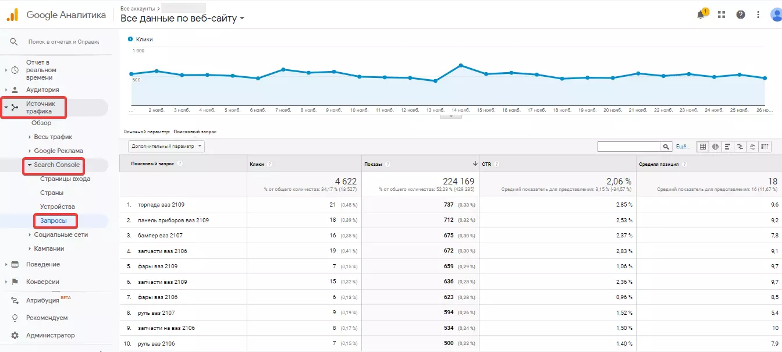Open the Google apps grid icon

(721, 15)
